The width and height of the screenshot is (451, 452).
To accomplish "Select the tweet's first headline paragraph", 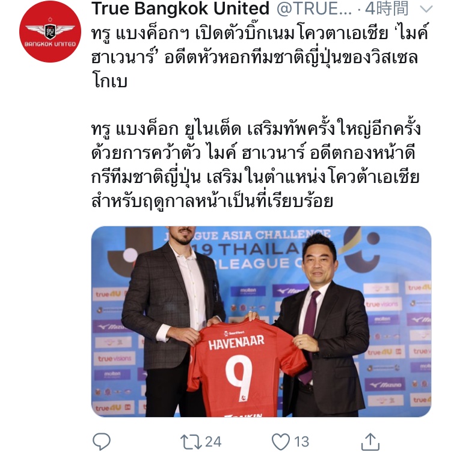I will 260,57.
